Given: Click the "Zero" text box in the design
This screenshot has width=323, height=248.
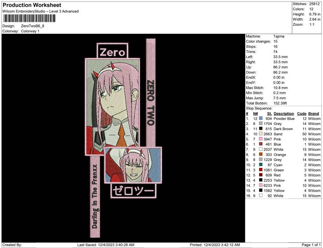Looking at the screenshot, I should pos(113,51).
